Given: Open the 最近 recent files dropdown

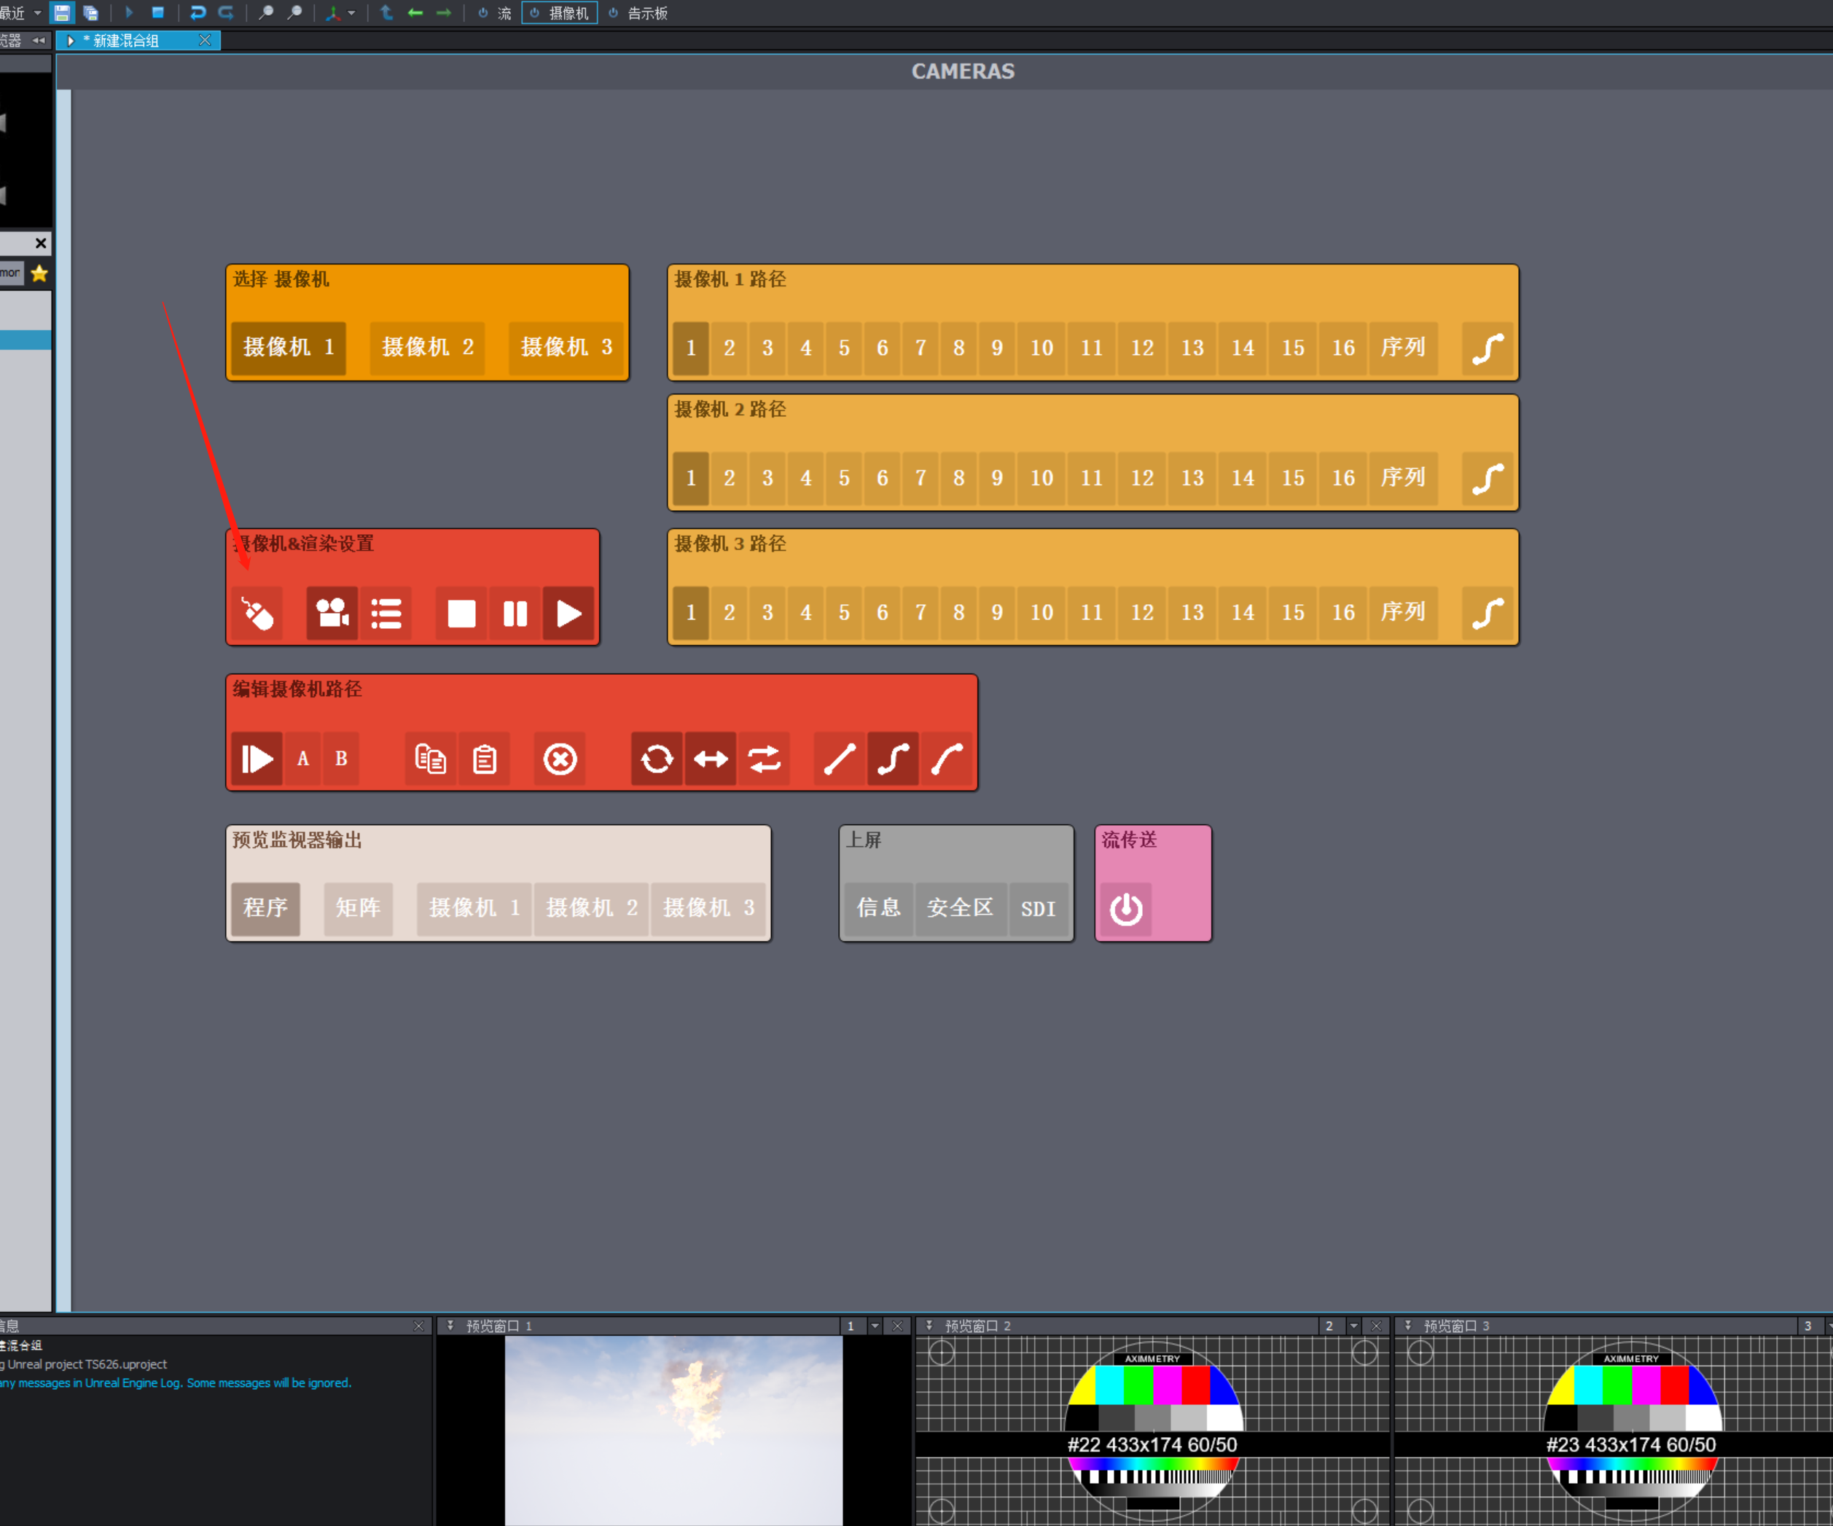Looking at the screenshot, I should point(36,13).
